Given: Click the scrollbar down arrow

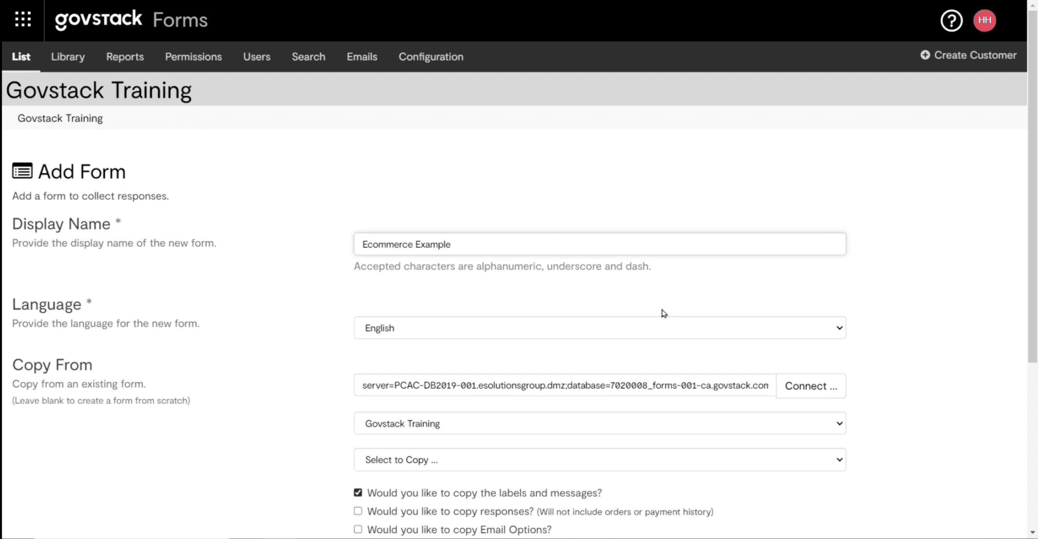Looking at the screenshot, I should click(x=1033, y=534).
